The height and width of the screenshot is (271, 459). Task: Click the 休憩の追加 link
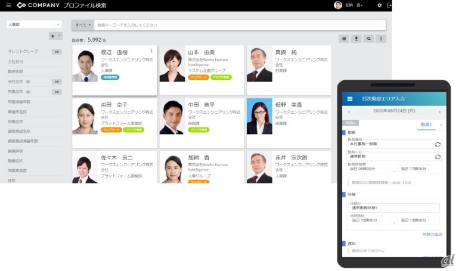click(432, 234)
